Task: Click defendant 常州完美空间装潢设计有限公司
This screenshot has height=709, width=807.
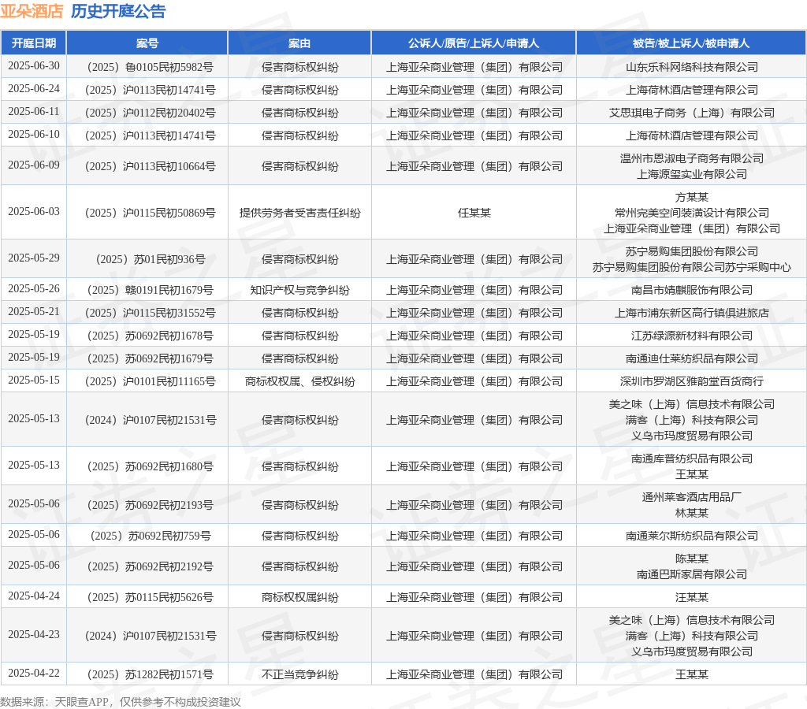Action: tap(692, 213)
